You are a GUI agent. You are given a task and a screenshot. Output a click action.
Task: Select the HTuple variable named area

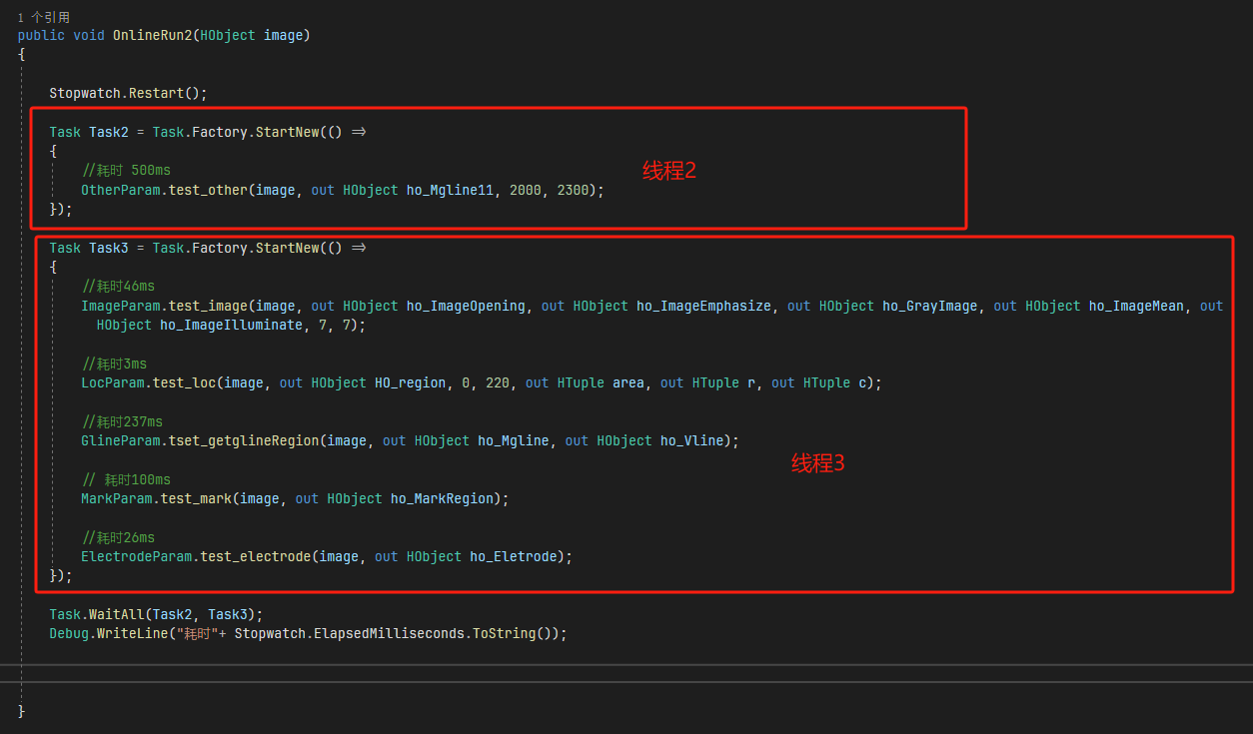click(x=627, y=382)
